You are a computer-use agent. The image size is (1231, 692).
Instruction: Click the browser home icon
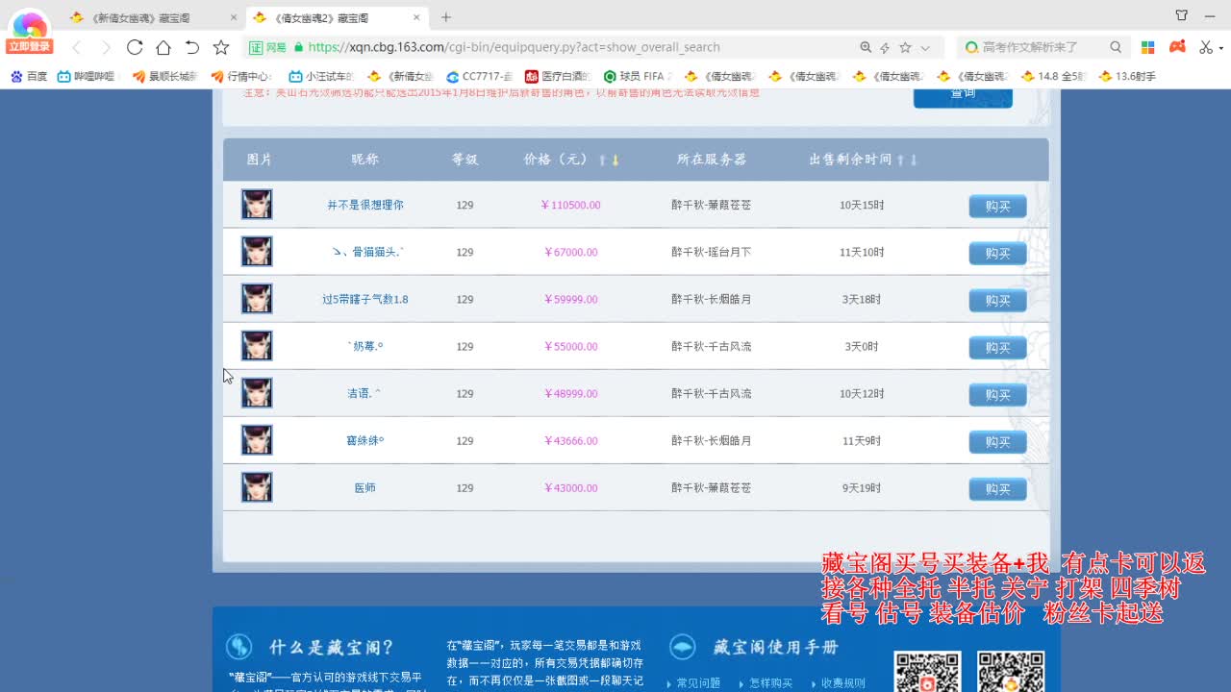[166, 46]
